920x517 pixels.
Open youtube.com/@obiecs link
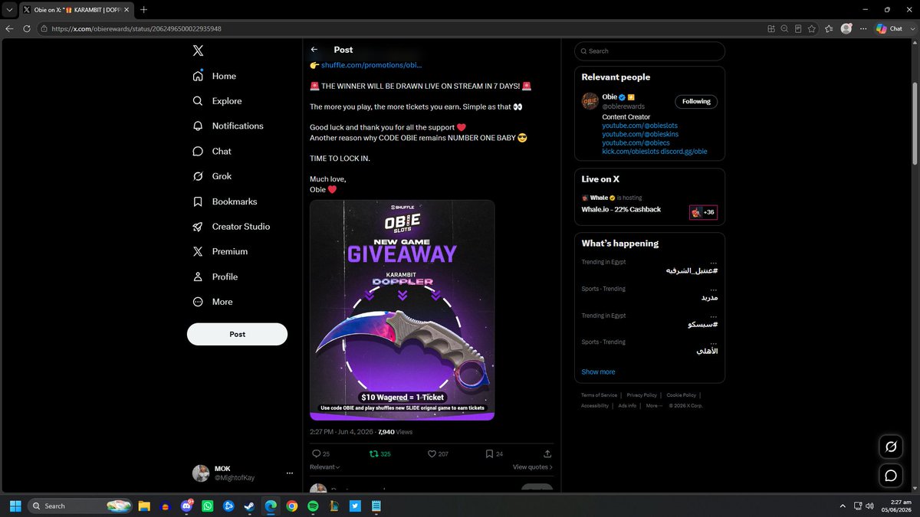(636, 142)
